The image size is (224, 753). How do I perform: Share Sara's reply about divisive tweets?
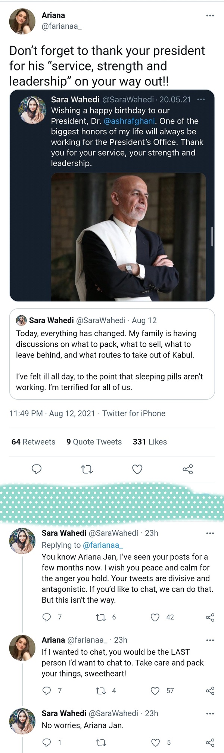(x=210, y=617)
